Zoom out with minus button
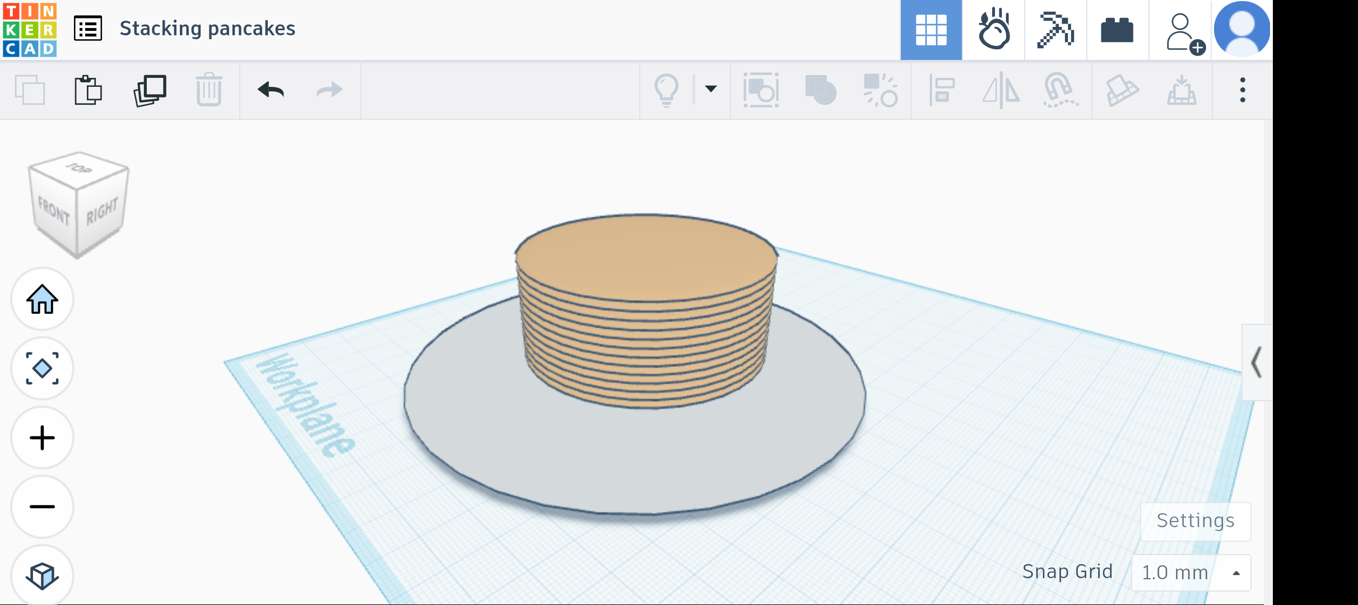The image size is (1358, 605). (42, 506)
